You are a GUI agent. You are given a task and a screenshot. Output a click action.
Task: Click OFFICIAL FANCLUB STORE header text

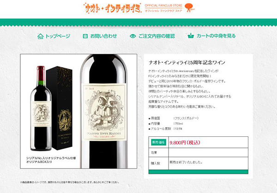(163, 6)
